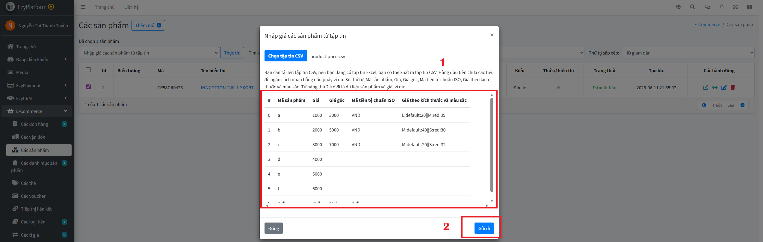Toggle fullscreen with expand icon
This screenshot has width=763, height=242.
[x=735, y=7]
